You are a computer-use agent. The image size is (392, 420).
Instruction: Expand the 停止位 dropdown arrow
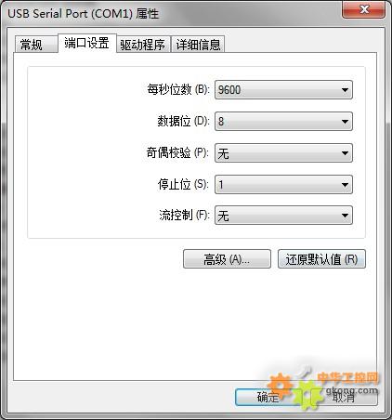pyautogui.click(x=345, y=185)
